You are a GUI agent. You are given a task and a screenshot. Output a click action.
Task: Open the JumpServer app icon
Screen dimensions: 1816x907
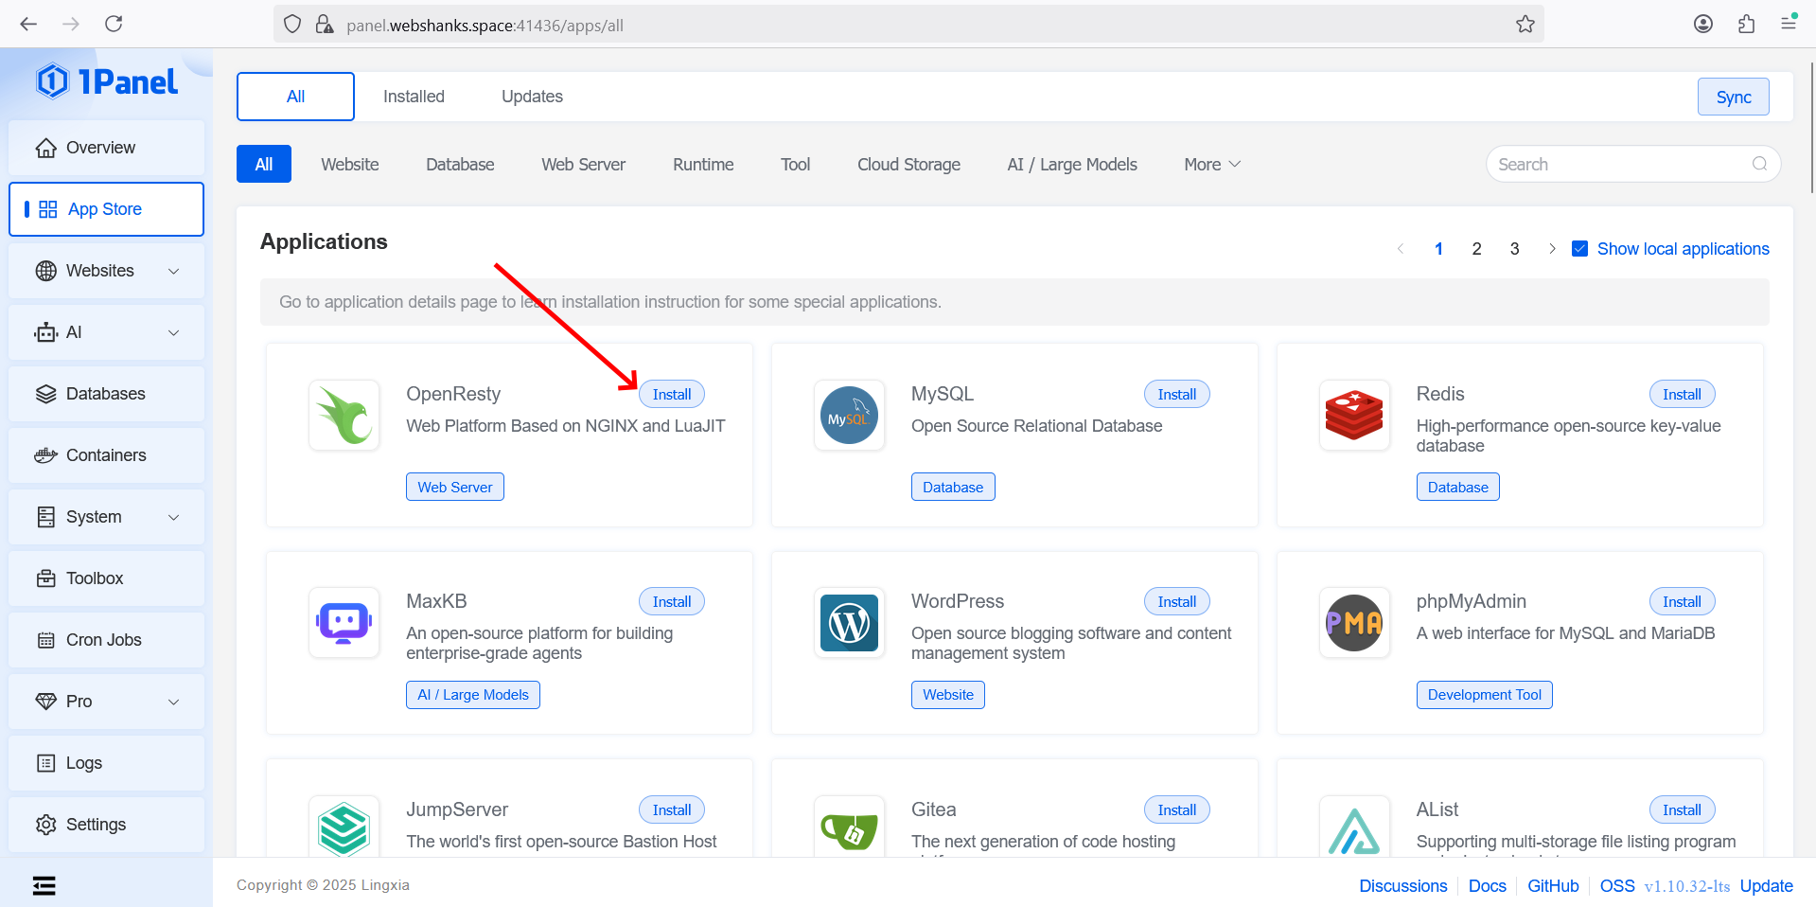[x=344, y=827]
